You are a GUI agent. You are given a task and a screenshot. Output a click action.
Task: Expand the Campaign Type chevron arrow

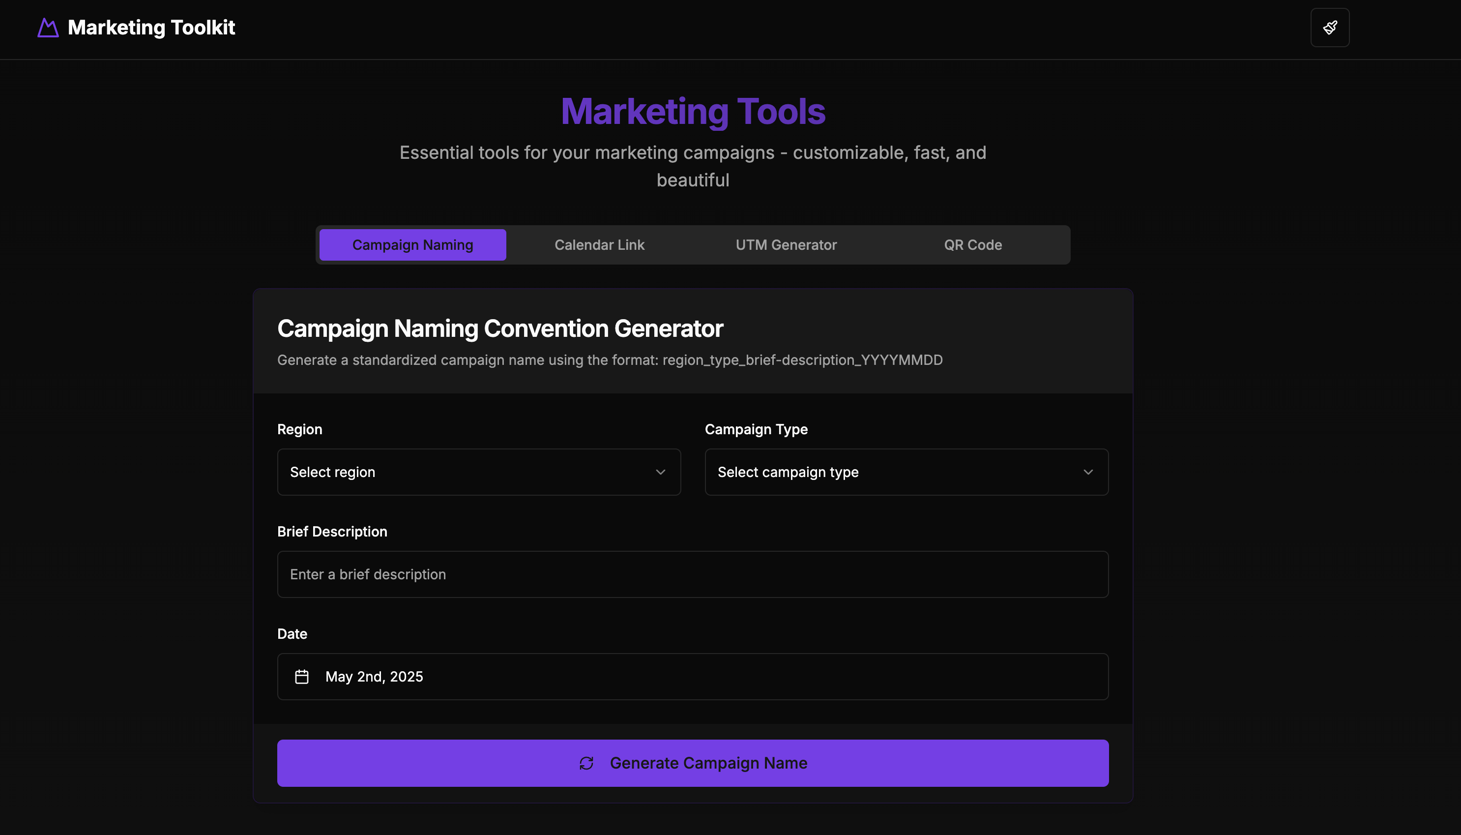click(x=1088, y=472)
